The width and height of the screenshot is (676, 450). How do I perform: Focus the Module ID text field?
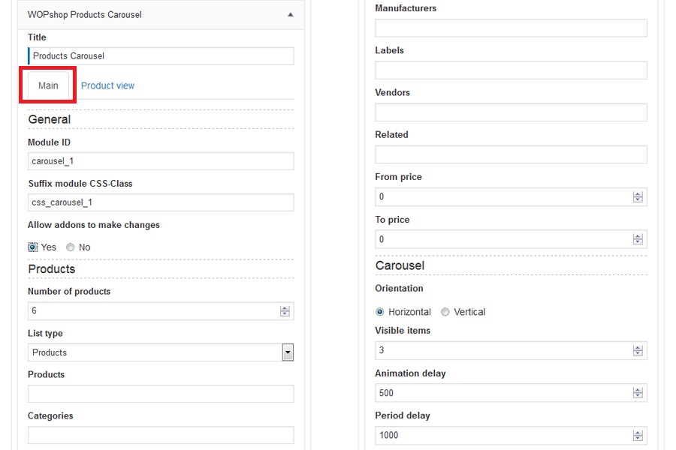[161, 161]
